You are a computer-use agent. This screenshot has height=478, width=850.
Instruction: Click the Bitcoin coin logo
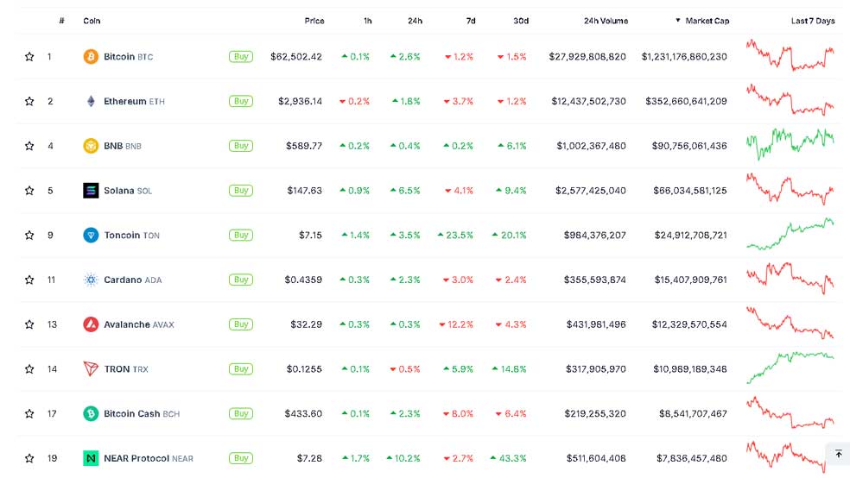coord(91,56)
